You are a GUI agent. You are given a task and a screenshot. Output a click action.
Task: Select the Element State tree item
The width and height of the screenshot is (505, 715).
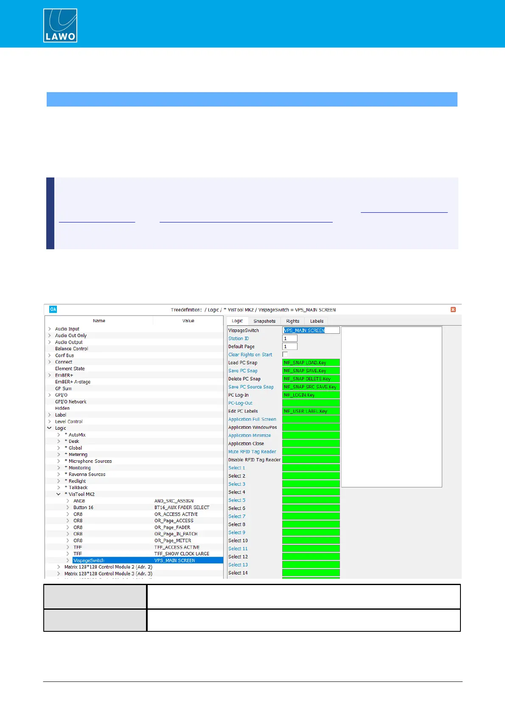point(70,369)
